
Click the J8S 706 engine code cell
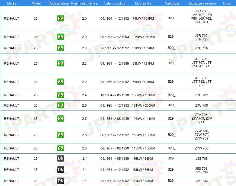coord(202,159)
